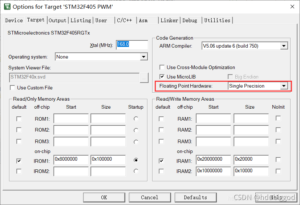300x205 pixels.
Task: Click the Keil uVision icon in title bar
Action: pos(7,7)
